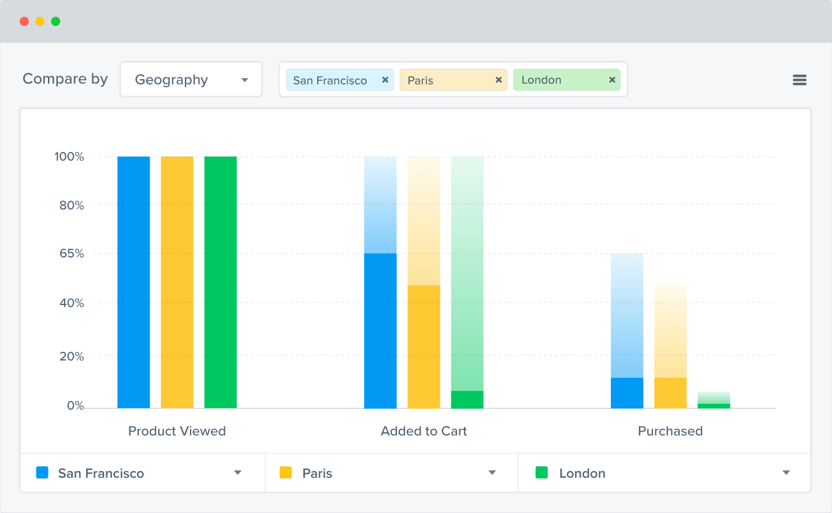Viewport: 832px width, 513px height.
Task: Expand the San Francisco legend dropdown
Action: pyautogui.click(x=237, y=473)
